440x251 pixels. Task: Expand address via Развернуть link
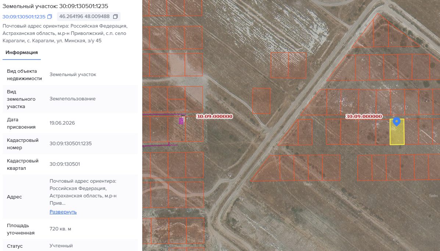tap(63, 212)
